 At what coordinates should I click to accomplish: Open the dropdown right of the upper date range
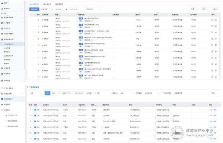coord(93,9)
